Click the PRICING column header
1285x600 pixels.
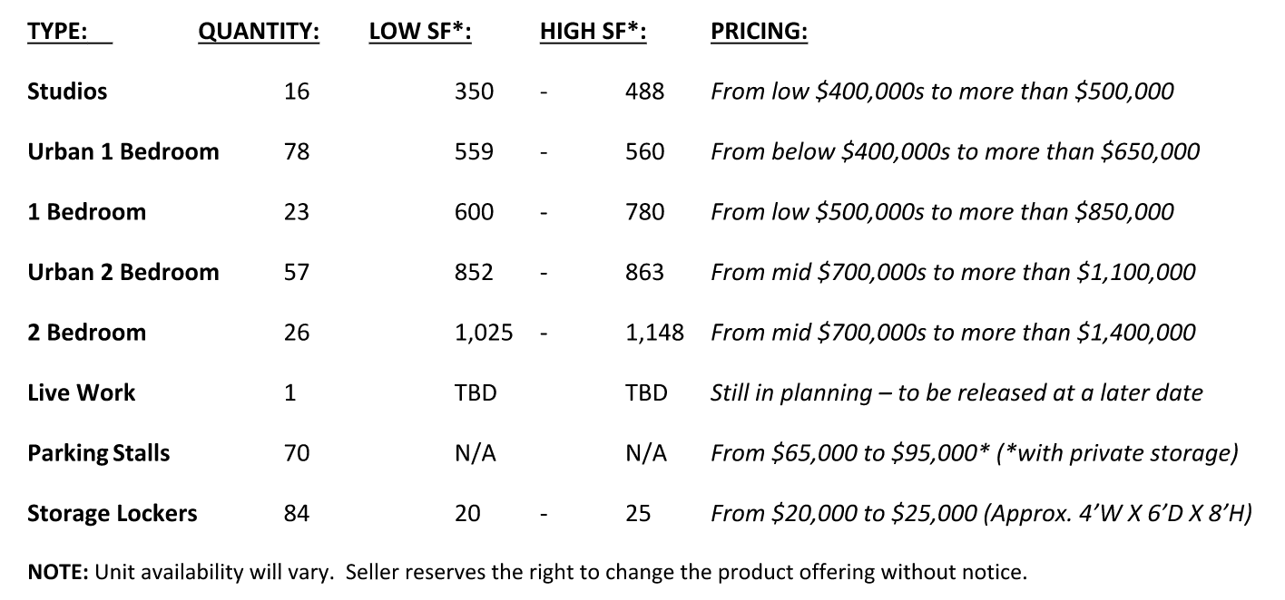[x=759, y=32]
